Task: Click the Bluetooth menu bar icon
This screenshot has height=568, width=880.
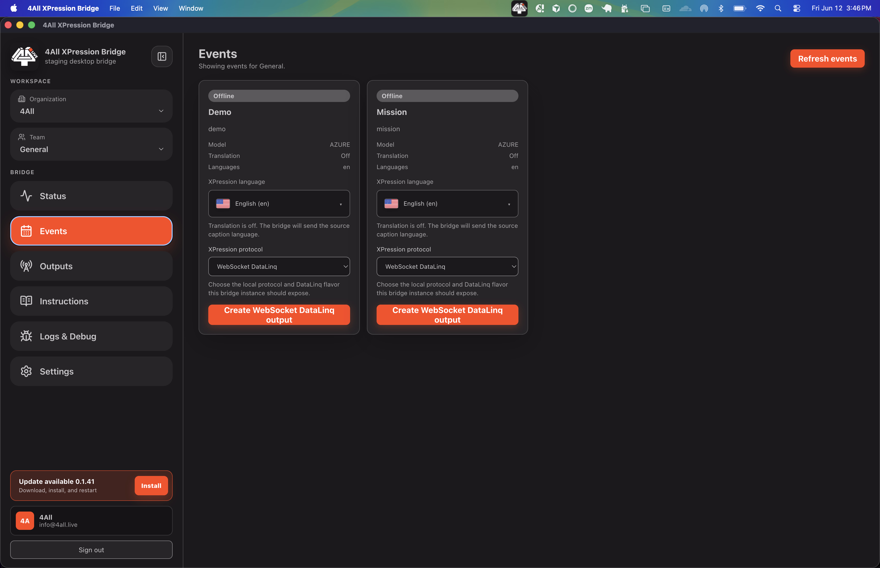Action: click(720, 8)
